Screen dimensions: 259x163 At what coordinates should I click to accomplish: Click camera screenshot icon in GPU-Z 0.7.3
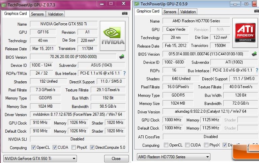125,13
